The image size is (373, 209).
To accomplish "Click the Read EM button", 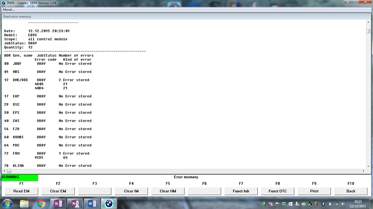I will coord(21,191).
